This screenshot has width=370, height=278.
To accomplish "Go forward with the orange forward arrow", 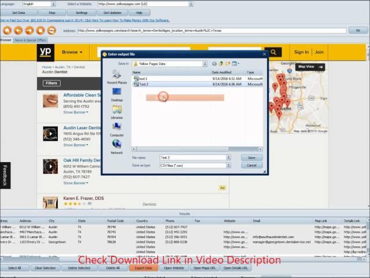I will pos(29,31).
